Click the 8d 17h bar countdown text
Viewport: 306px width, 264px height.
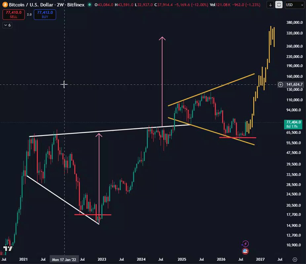[x=292, y=126]
